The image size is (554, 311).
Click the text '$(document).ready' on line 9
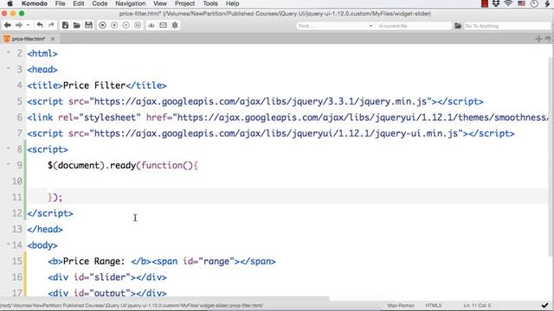[x=92, y=165]
